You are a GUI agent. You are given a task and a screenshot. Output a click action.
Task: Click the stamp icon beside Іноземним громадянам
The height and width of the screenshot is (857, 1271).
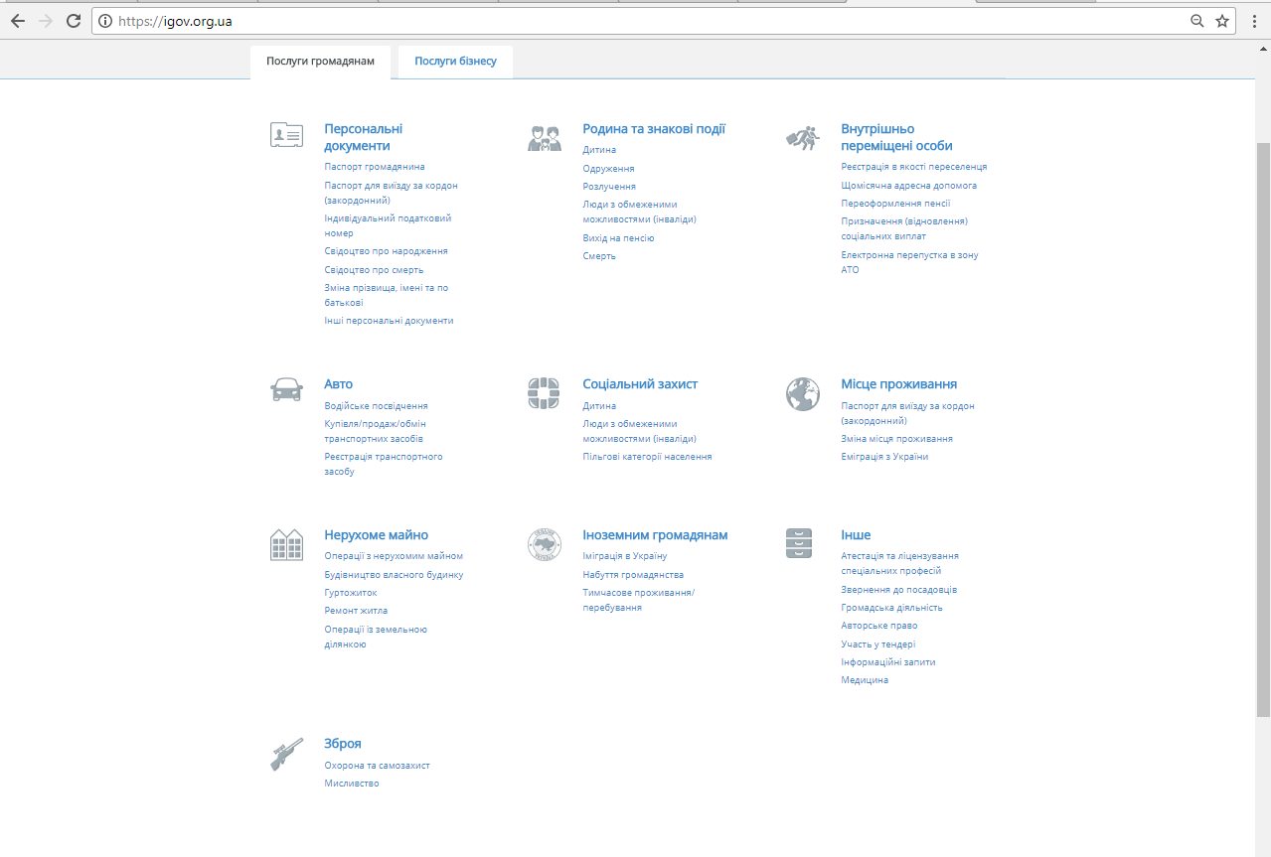(544, 544)
